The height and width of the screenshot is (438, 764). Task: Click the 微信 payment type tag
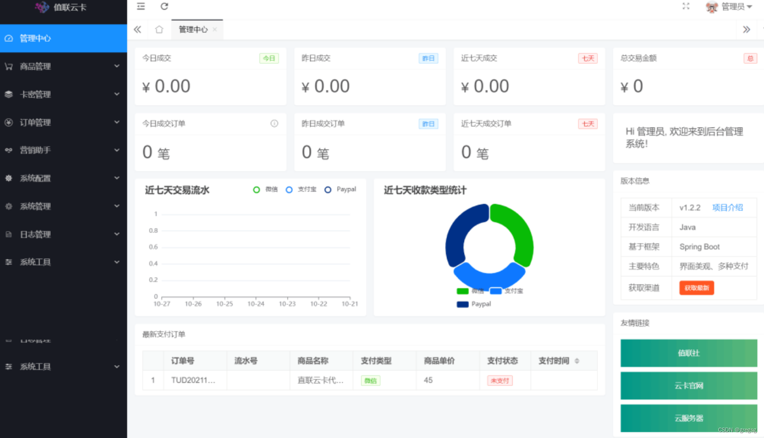pos(371,381)
